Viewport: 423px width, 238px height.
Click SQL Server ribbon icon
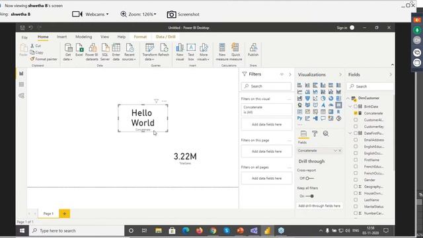pos(105,52)
